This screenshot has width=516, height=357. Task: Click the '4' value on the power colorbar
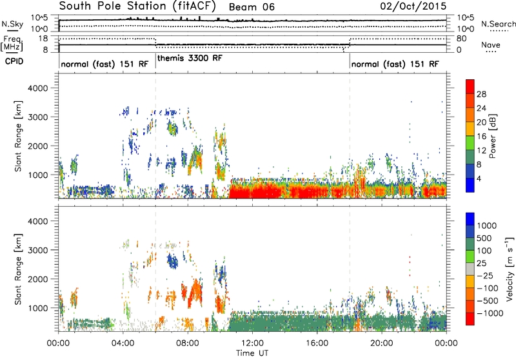[x=479, y=179]
